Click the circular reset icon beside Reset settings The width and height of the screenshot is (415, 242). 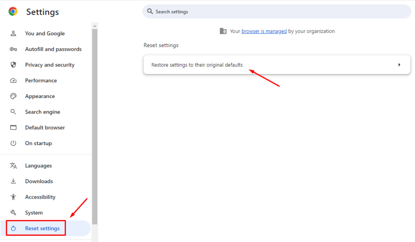point(13,228)
